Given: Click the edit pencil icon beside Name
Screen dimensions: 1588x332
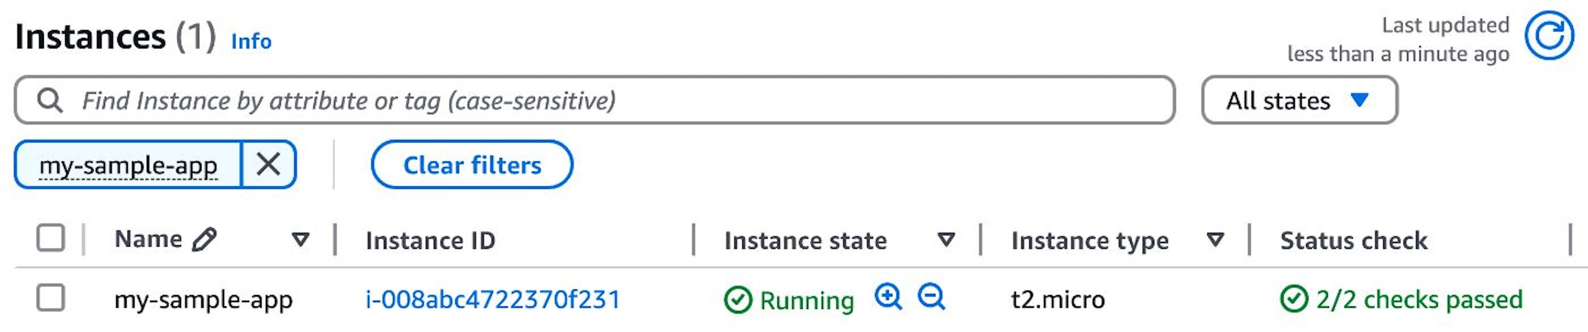Looking at the screenshot, I should tap(204, 239).
